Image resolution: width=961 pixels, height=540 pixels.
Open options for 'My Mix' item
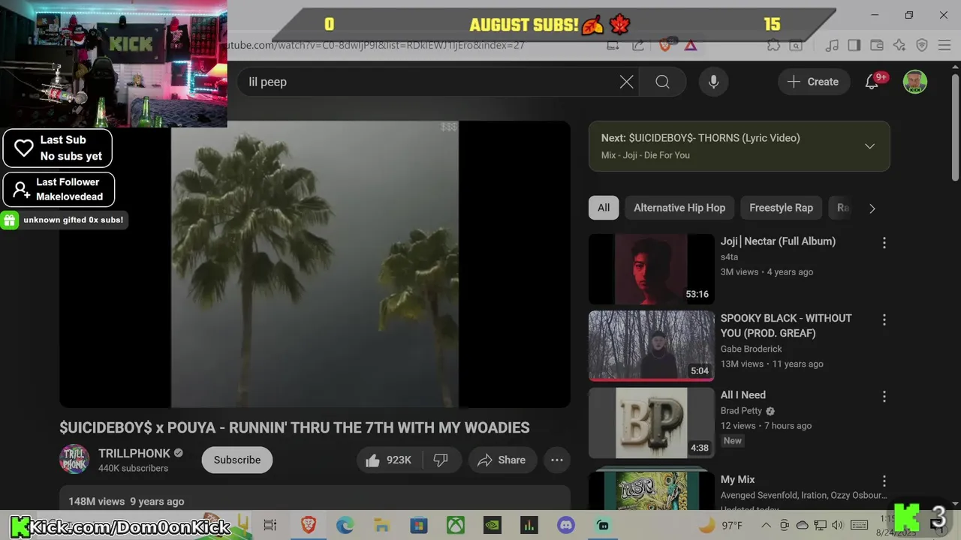click(884, 481)
